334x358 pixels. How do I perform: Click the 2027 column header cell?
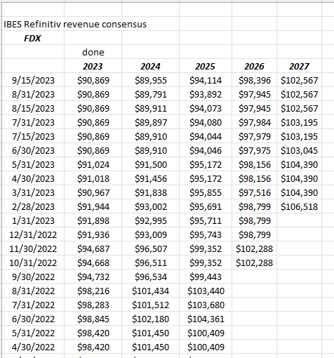coord(300,66)
